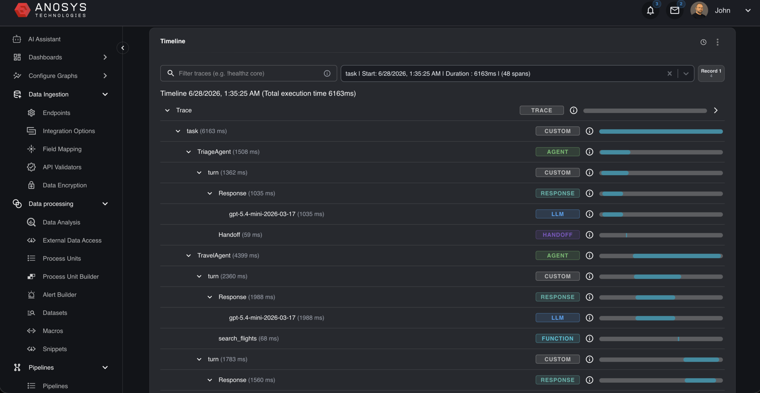Click the LLM badge for 1988 ms
760x393 pixels.
pos(557,318)
